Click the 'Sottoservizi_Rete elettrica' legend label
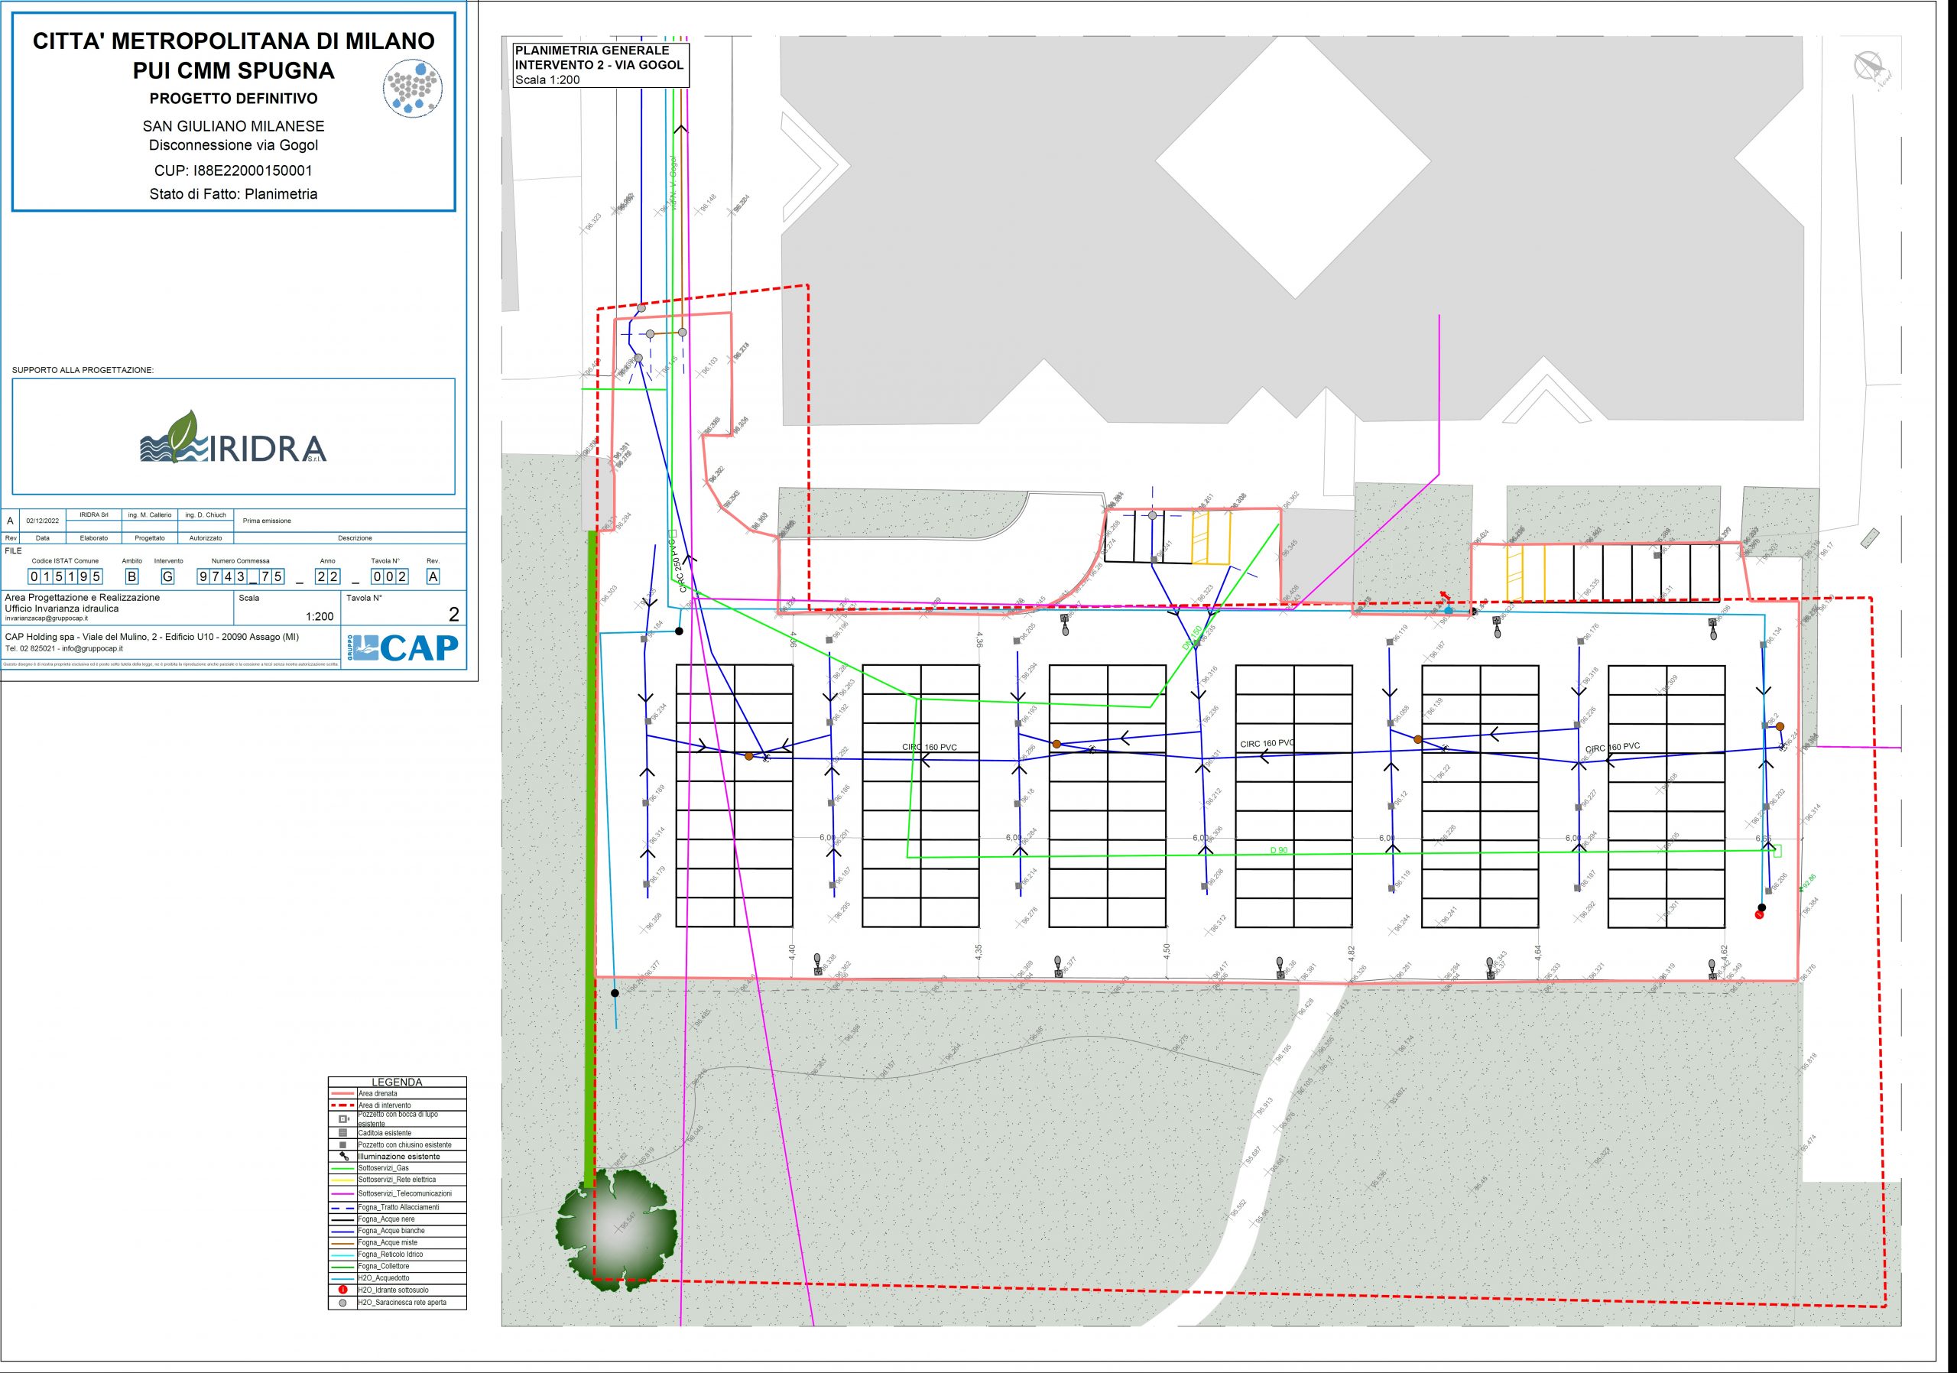 [398, 1180]
